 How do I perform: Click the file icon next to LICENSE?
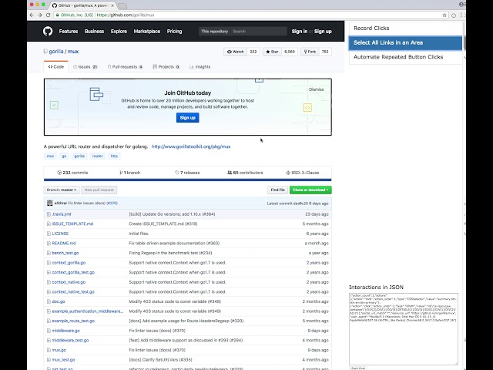click(49, 234)
